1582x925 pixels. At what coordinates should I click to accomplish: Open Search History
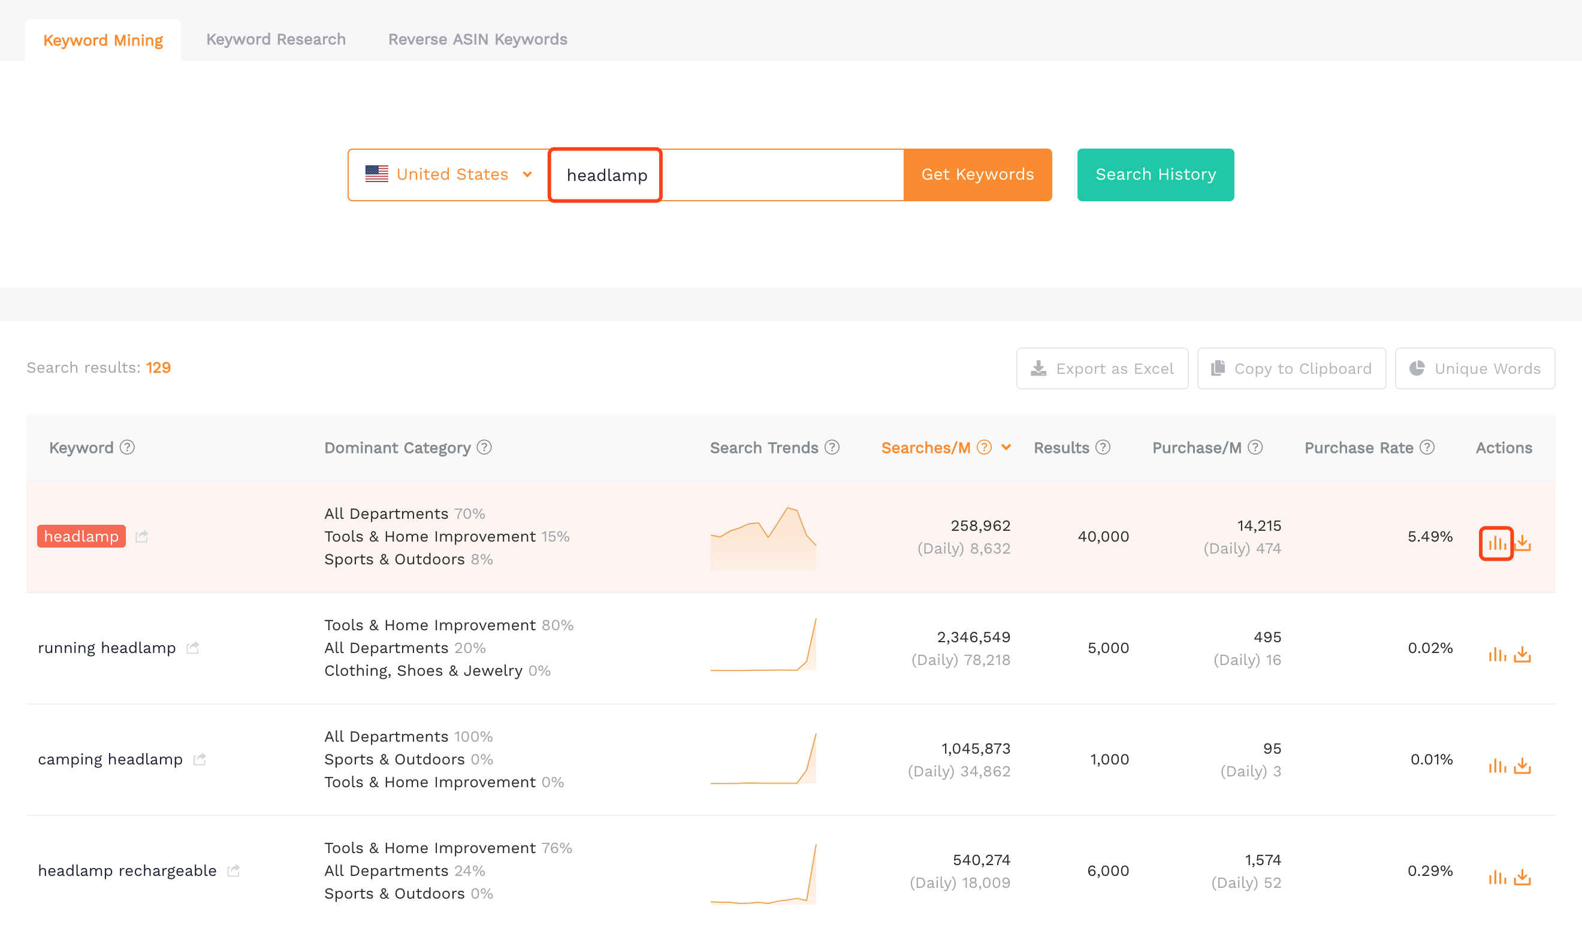(1156, 174)
